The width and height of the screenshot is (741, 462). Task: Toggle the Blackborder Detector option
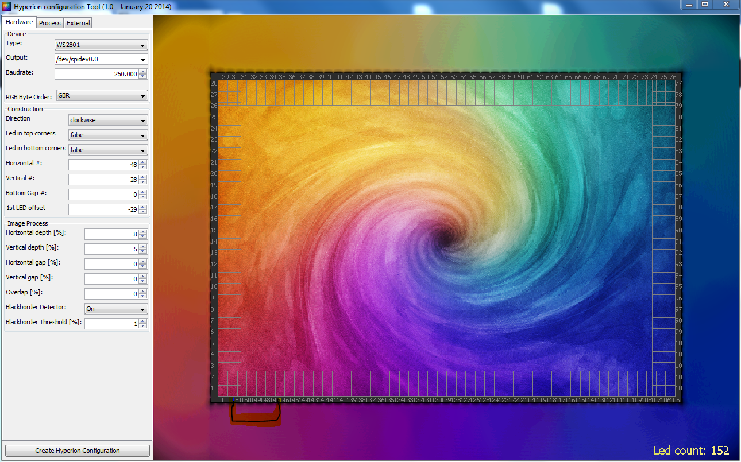click(x=115, y=309)
